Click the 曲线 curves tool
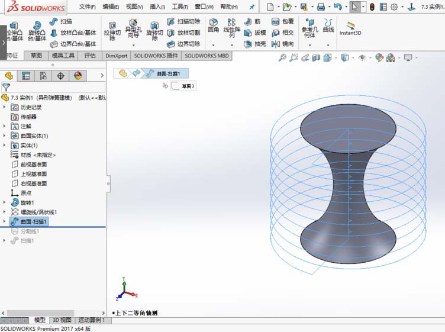Screen dimensions: 445x332 pyautogui.click(x=328, y=25)
